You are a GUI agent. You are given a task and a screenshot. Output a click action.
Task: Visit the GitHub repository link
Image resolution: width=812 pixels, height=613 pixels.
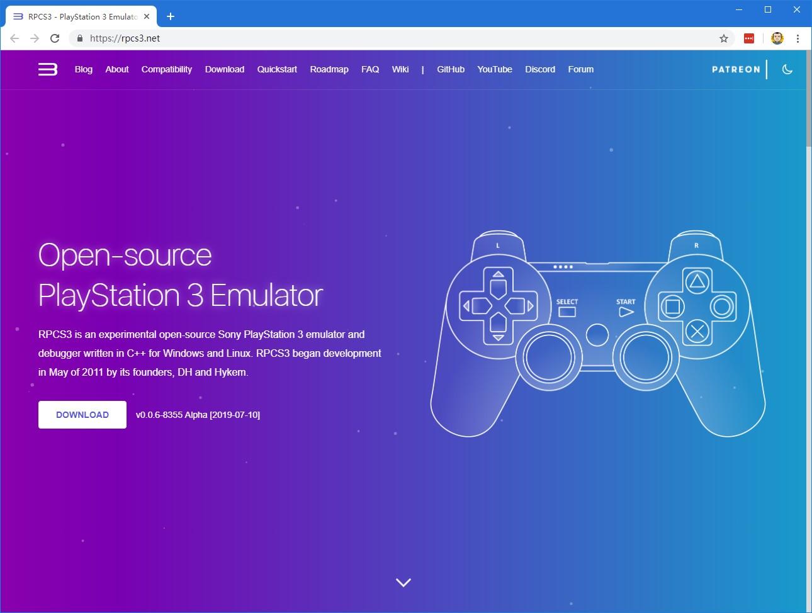[x=451, y=69]
